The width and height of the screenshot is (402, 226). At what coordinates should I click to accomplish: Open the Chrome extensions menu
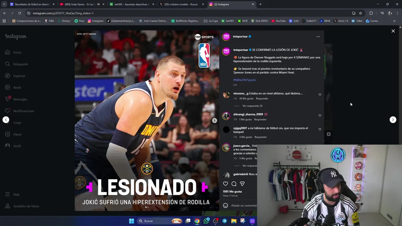(x=371, y=13)
